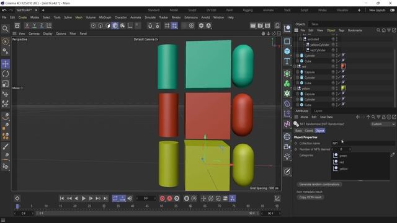Click Object Manager filter funnel icon
The image size is (397, 223).
coord(389,30)
